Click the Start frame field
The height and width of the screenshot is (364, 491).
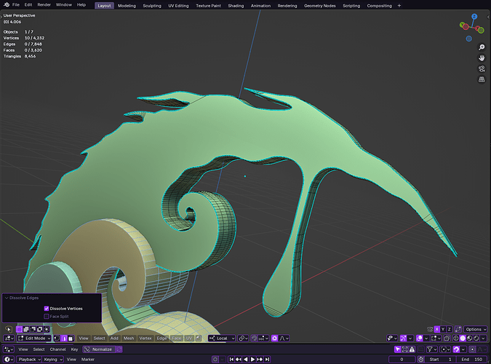click(441, 360)
